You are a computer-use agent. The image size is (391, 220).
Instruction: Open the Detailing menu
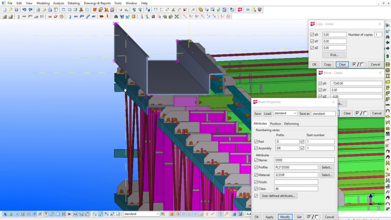74,3
